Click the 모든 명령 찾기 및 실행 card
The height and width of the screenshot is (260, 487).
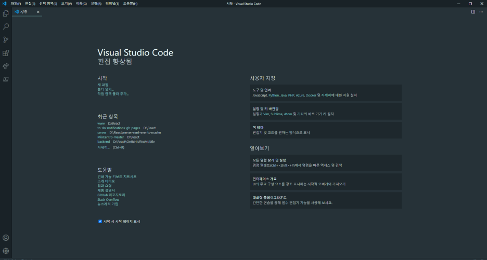pyautogui.click(x=326, y=163)
